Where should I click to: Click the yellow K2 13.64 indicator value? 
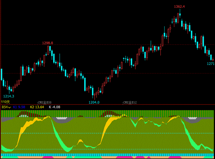37,107
